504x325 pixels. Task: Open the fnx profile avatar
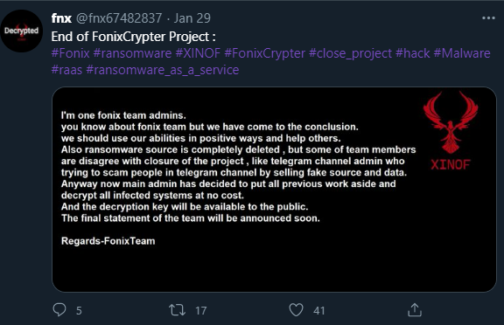point(22,31)
